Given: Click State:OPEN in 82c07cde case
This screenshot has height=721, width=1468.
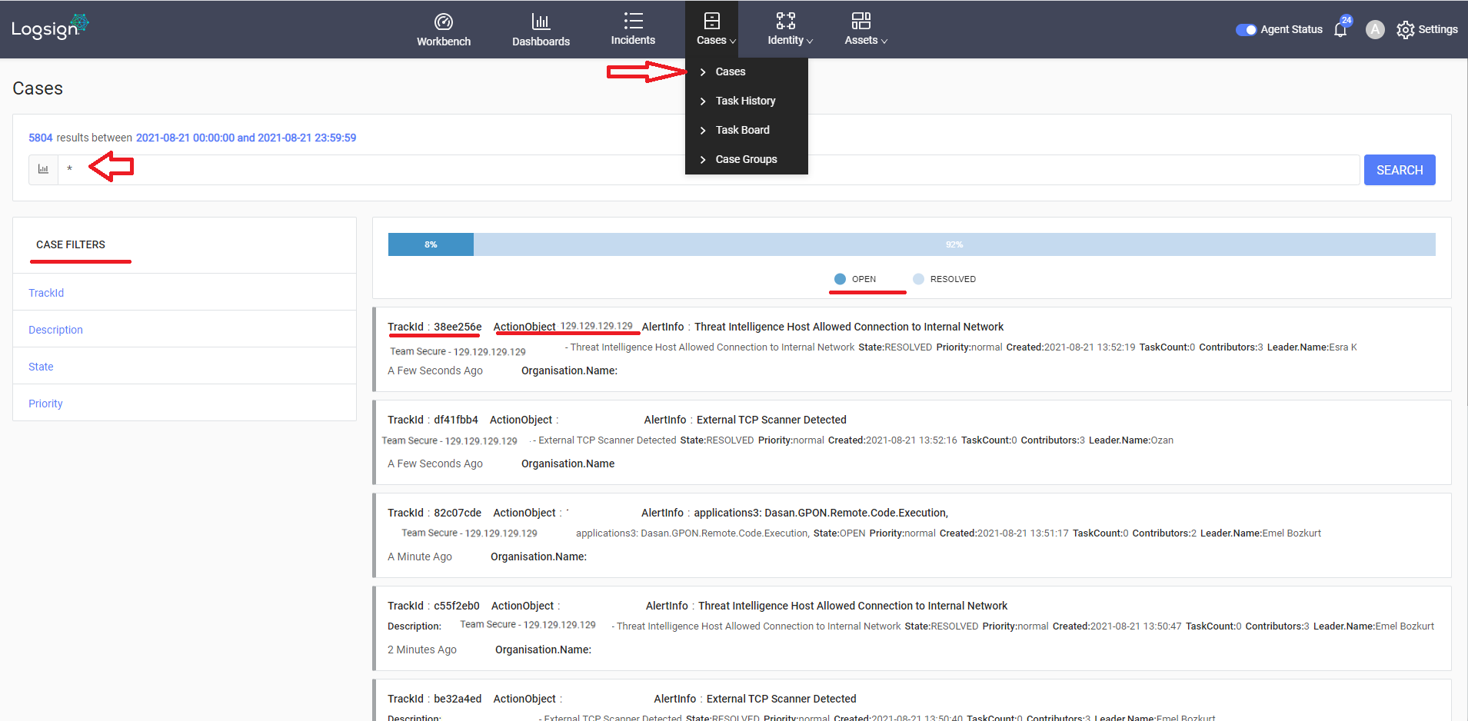Looking at the screenshot, I should click(x=839, y=533).
